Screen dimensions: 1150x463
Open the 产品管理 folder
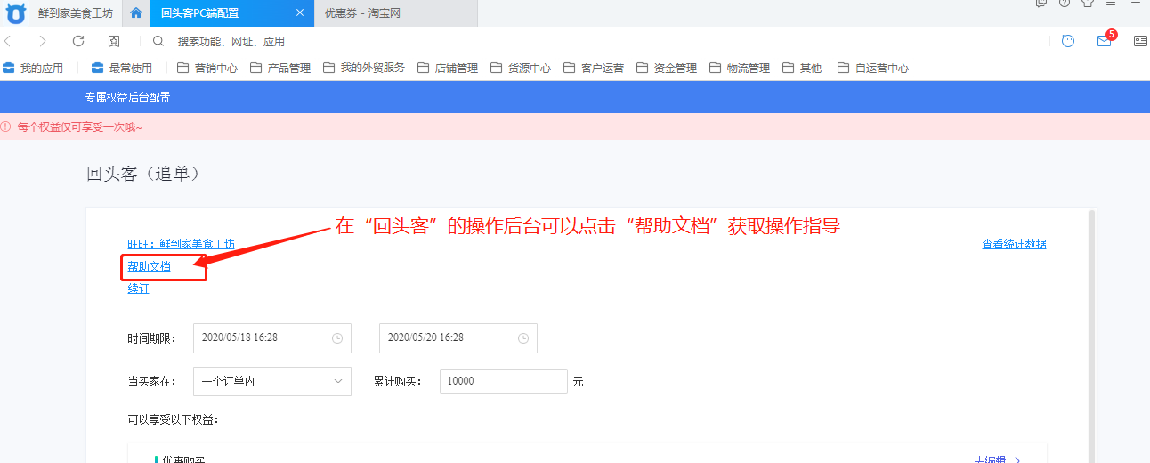(x=280, y=68)
